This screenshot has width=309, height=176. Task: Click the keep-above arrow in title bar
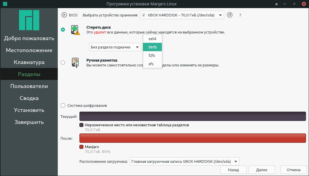click(277, 4)
